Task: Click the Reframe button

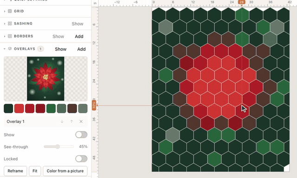Action: pos(15,171)
